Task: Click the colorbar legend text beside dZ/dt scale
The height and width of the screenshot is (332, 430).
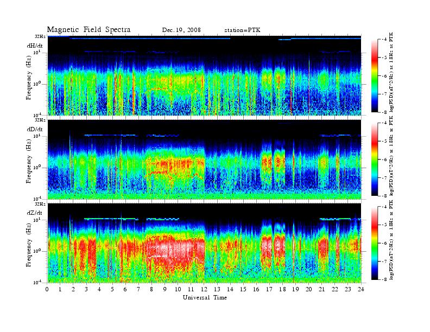Action: (x=391, y=240)
